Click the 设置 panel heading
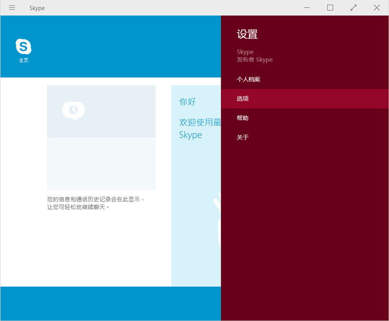389x321 pixels. click(248, 34)
